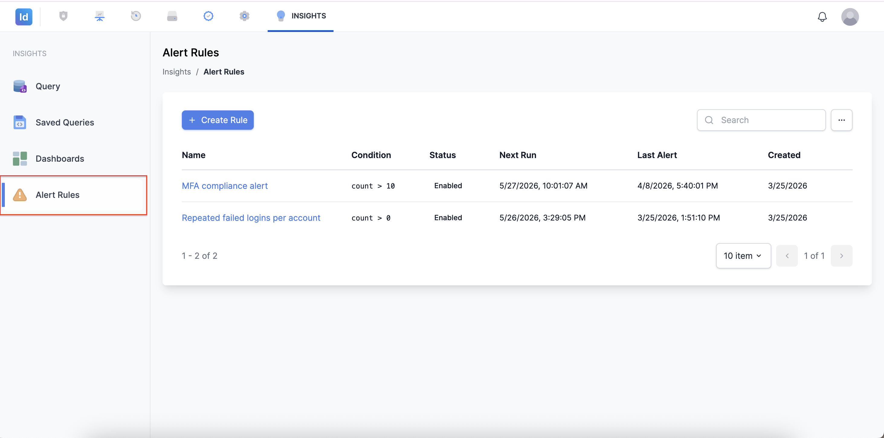Focus the Search input field
884x438 pixels.
[x=761, y=120]
